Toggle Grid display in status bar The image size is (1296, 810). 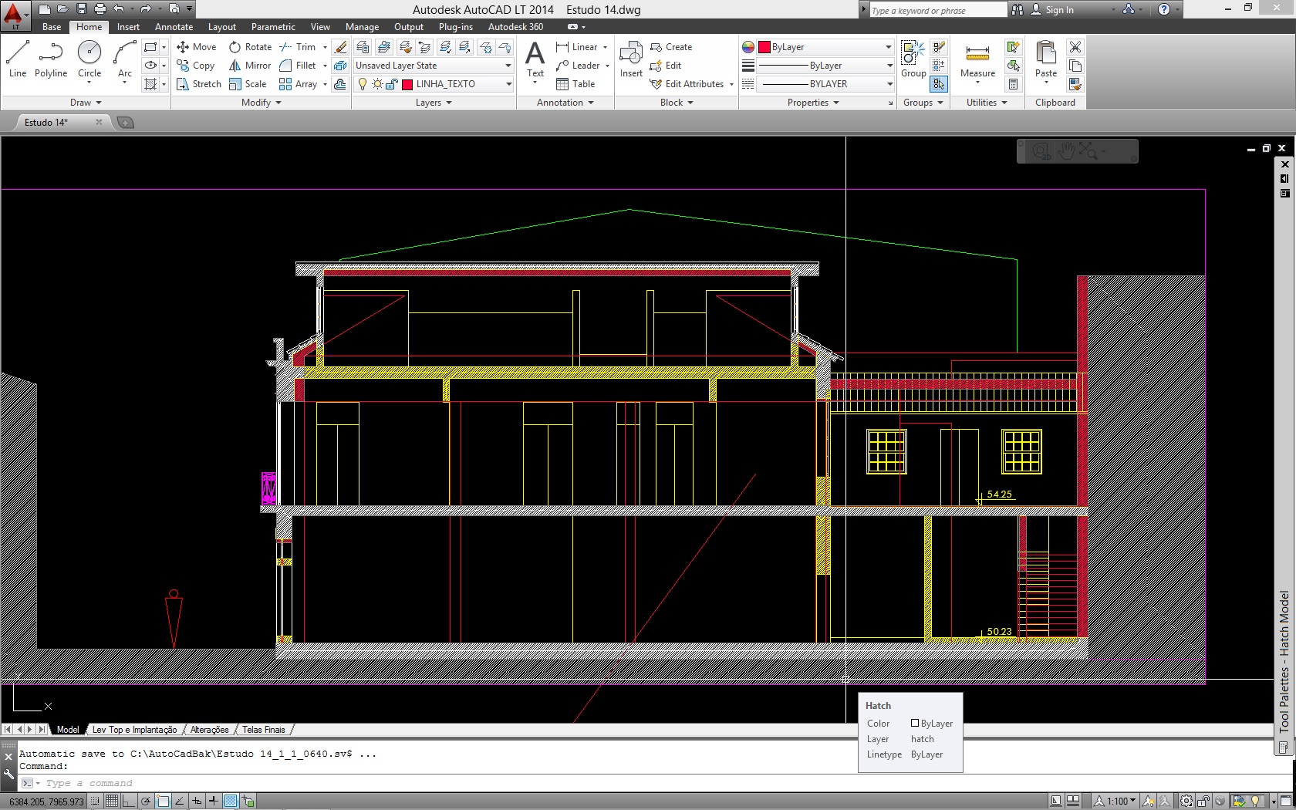click(112, 802)
